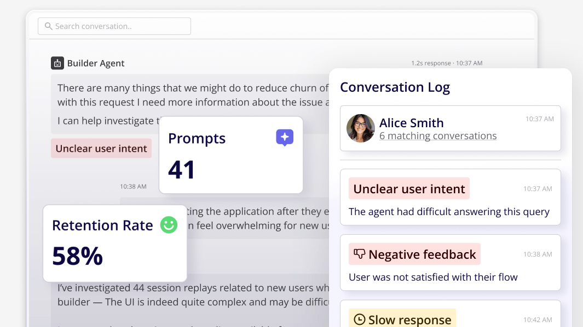The width and height of the screenshot is (583, 327).
Task: Click the Builder Agent label
Action: pyautogui.click(x=96, y=63)
